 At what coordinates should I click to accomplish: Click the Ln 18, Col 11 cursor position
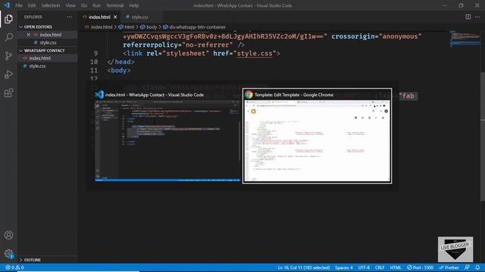click(303, 267)
